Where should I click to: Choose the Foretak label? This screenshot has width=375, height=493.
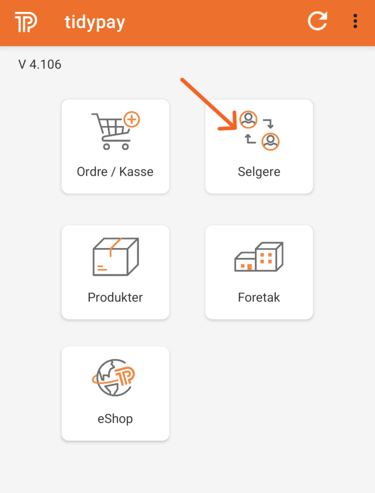259,297
